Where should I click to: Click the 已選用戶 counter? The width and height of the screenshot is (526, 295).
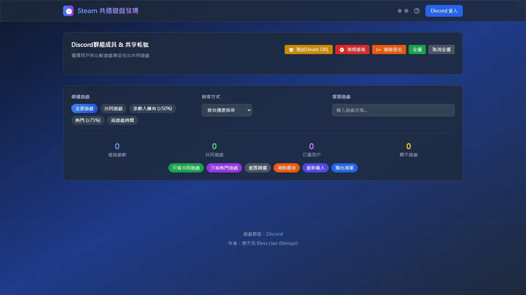pos(311,150)
